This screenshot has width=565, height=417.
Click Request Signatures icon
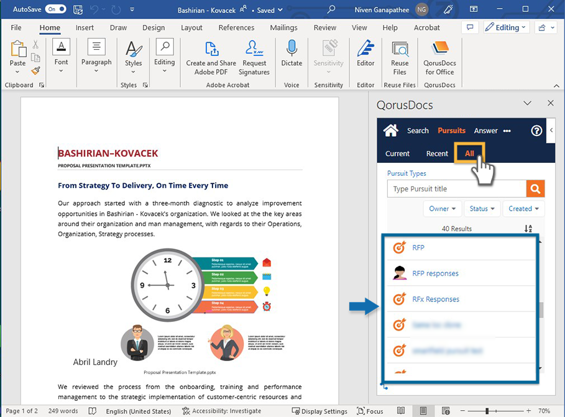click(x=254, y=58)
